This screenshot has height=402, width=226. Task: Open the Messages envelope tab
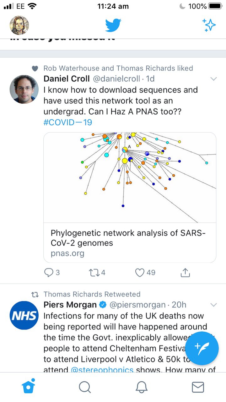pos(198,387)
